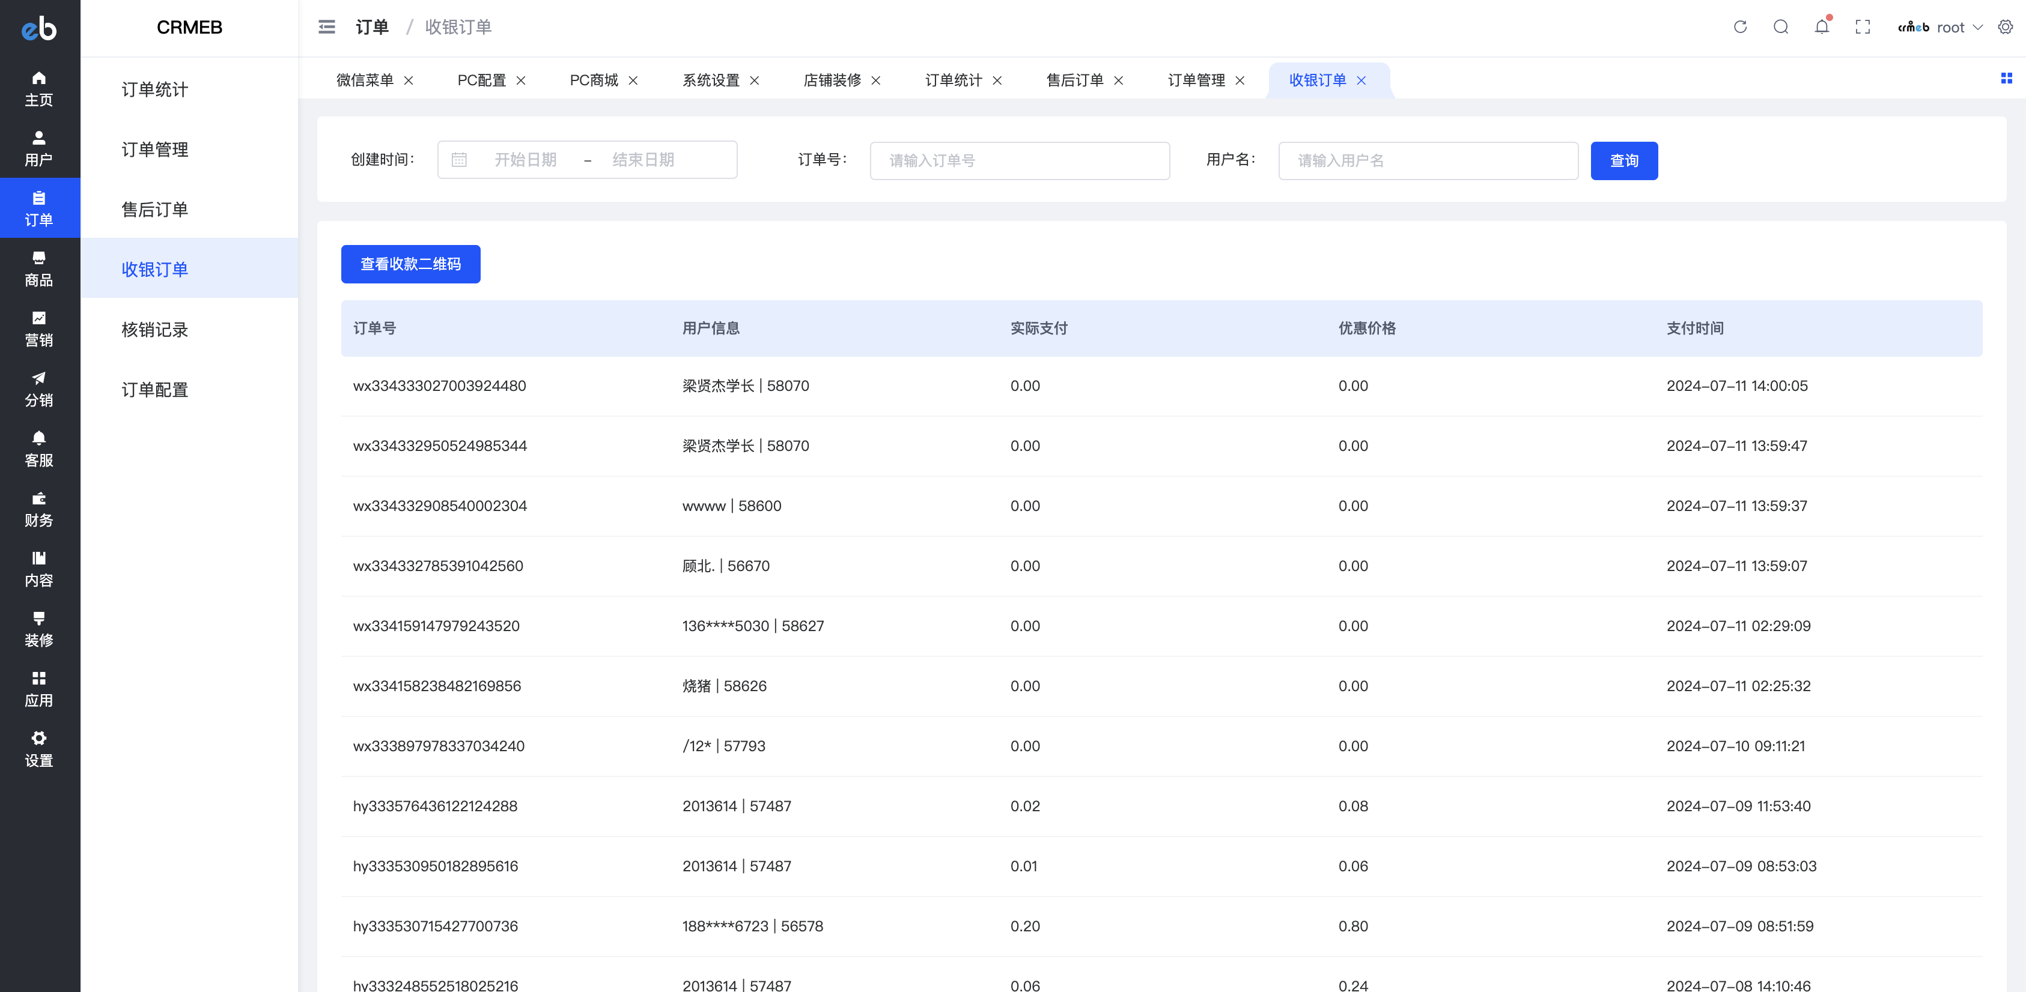Go to the 财务 sidebar section
Screen dimensions: 2026x992
[39, 509]
